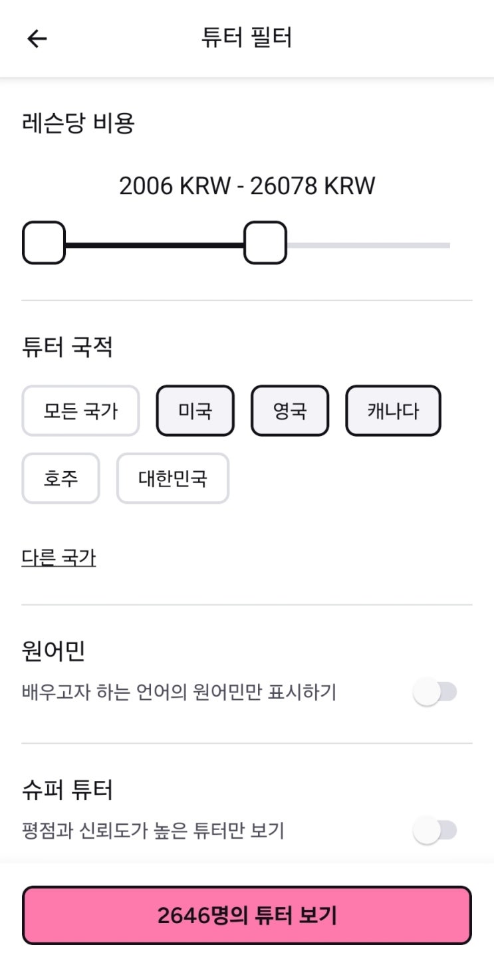Tap the back arrow icon
Screen dimensions: 494x967
37,39
